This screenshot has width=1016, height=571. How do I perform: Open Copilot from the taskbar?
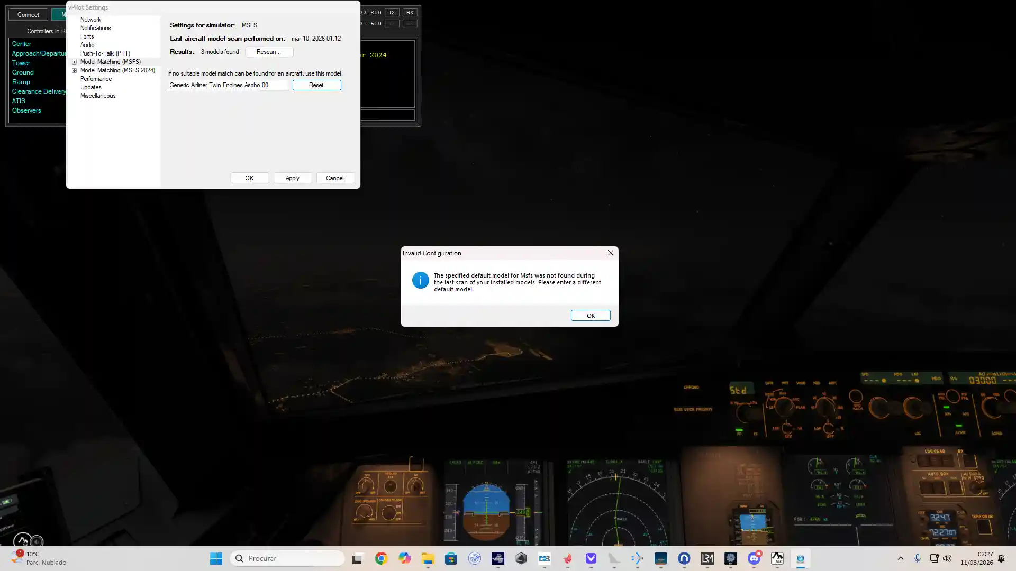pyautogui.click(x=405, y=558)
